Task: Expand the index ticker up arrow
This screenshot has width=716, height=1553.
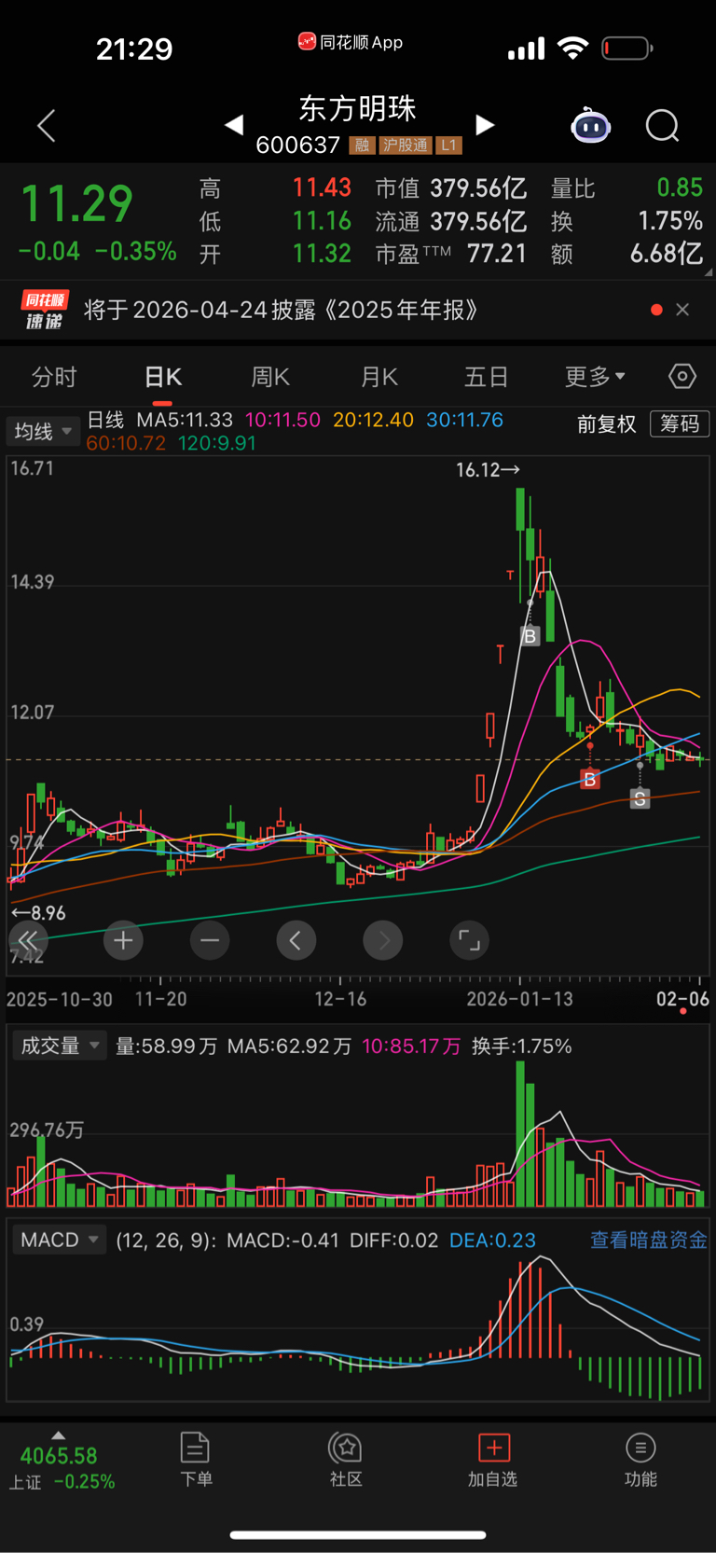Action: click(x=58, y=1435)
